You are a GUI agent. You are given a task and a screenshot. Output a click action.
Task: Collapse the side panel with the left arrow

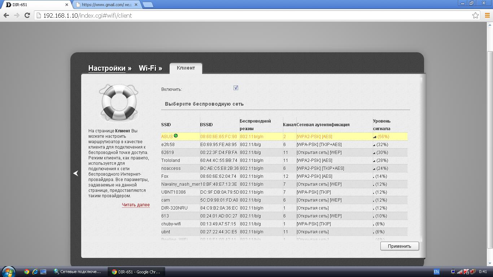[76, 173]
